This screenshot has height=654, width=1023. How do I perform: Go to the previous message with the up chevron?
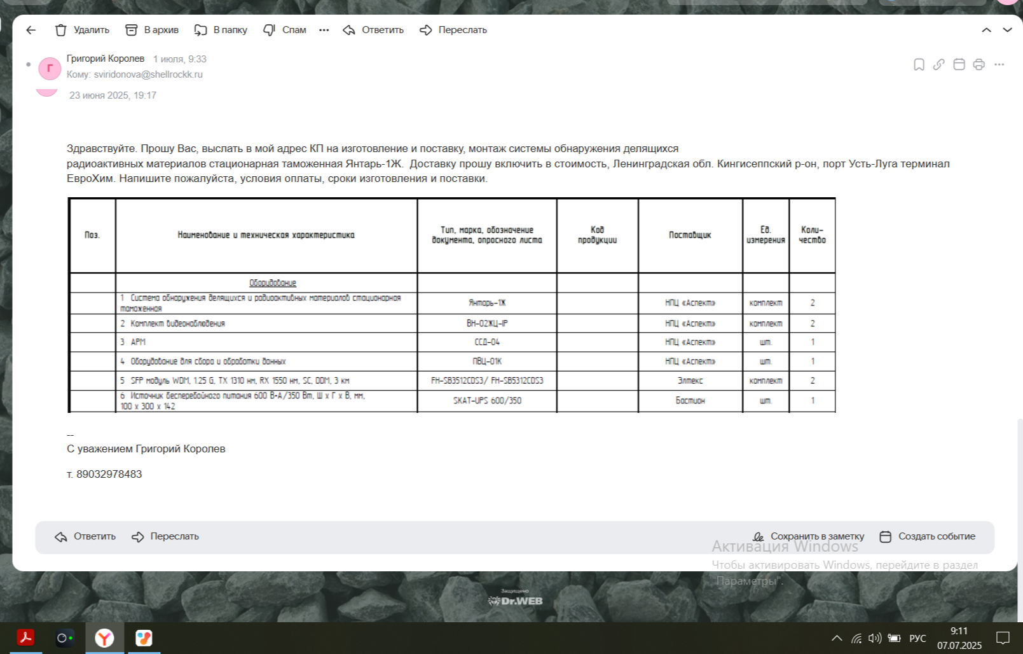(x=987, y=30)
